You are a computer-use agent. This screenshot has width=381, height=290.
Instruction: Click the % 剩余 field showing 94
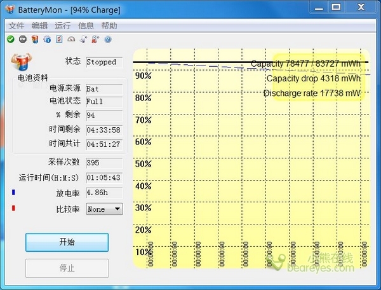(x=104, y=115)
